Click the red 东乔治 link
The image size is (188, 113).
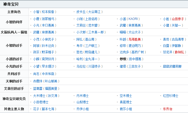pos(168,109)
